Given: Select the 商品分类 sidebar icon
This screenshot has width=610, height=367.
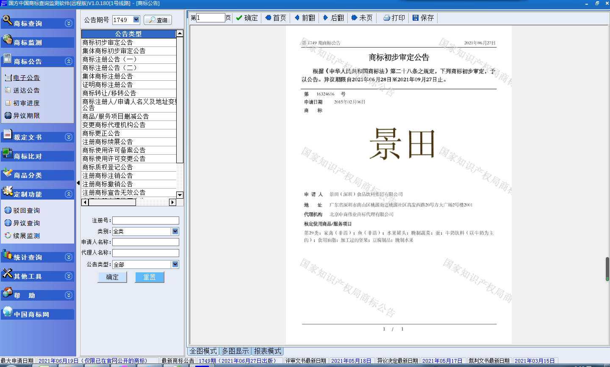Looking at the screenshot, I should coord(7,173).
